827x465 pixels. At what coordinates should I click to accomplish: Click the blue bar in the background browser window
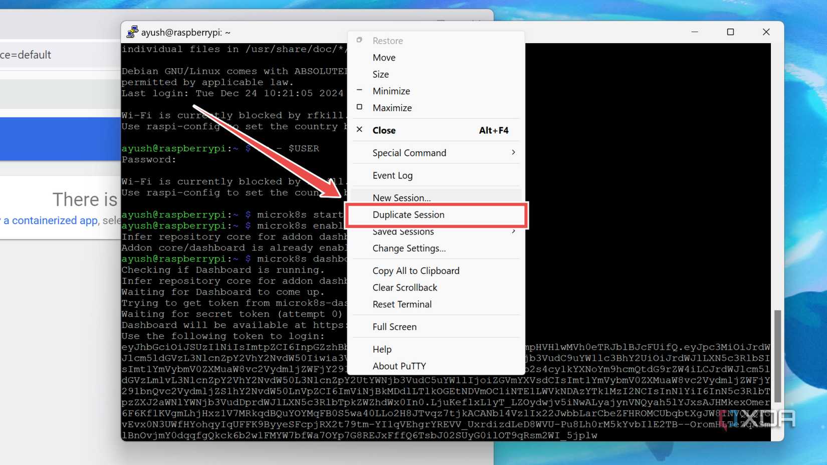60,139
